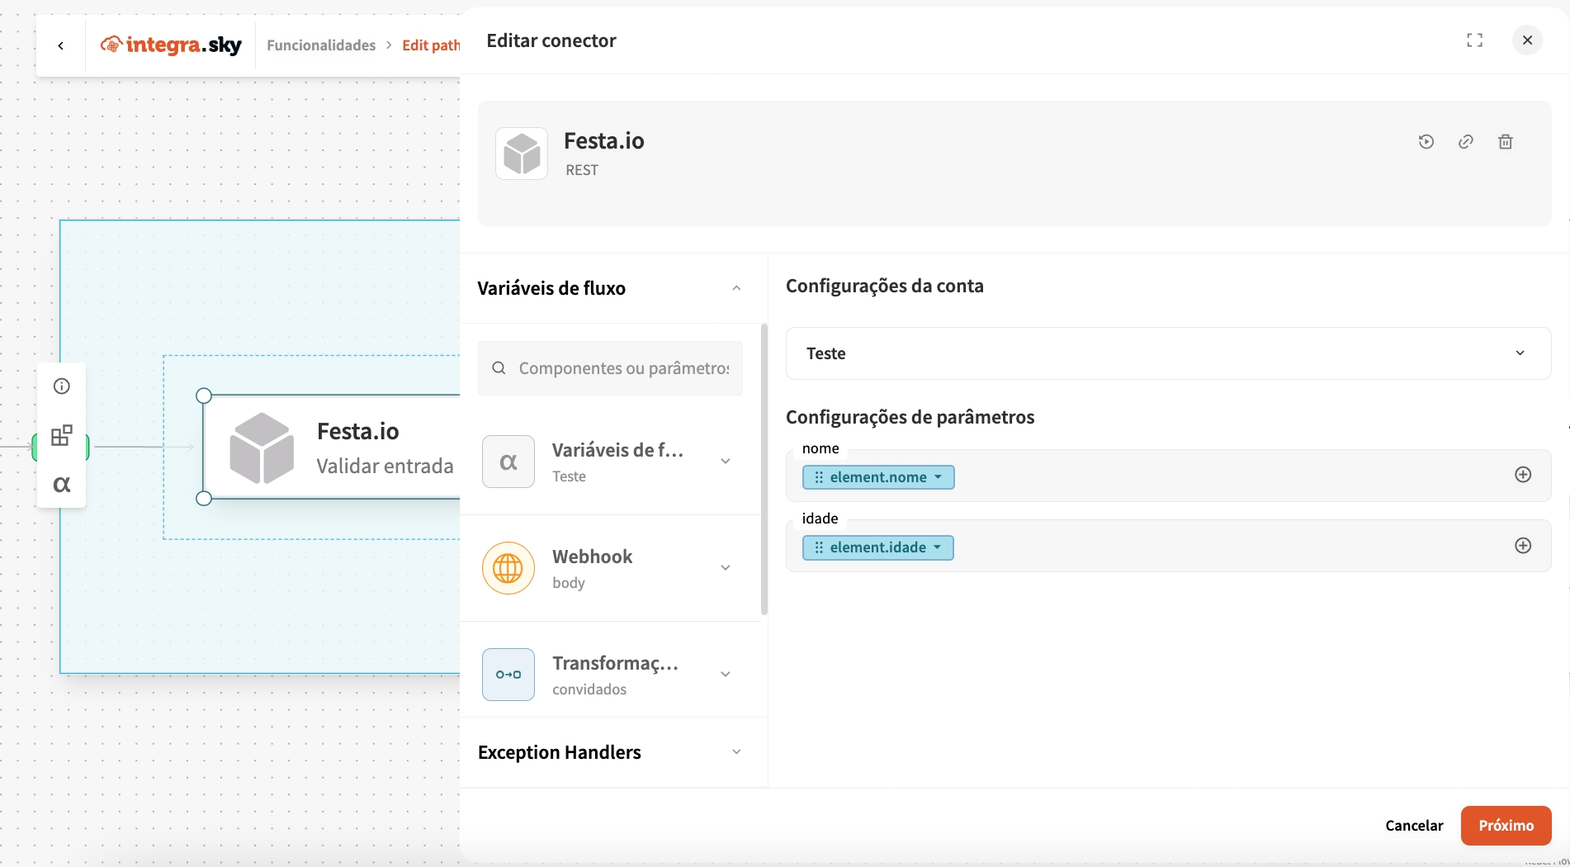Click the Cancelar button

(1414, 826)
